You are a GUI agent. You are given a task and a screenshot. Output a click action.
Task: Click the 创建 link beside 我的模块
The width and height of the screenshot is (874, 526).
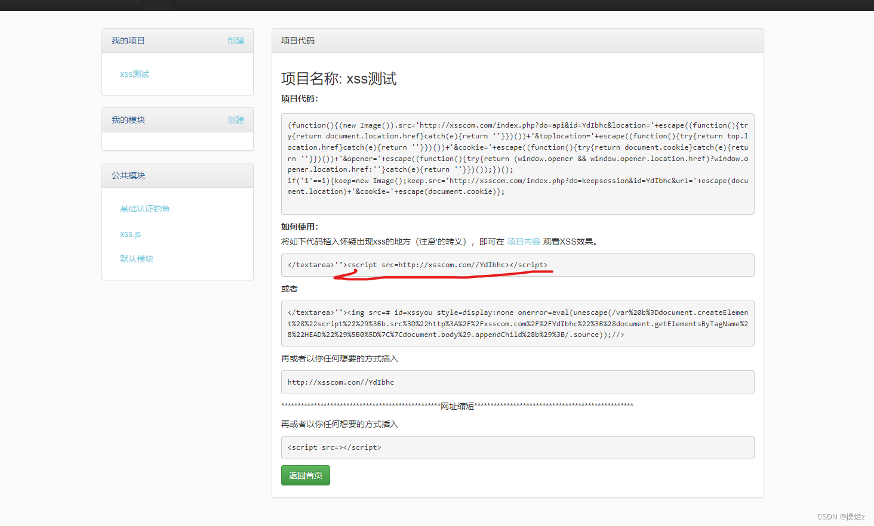point(236,120)
